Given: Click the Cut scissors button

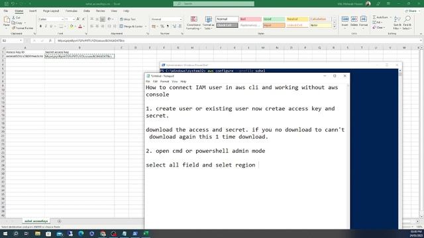Looking at the screenshot, I should (16, 18).
